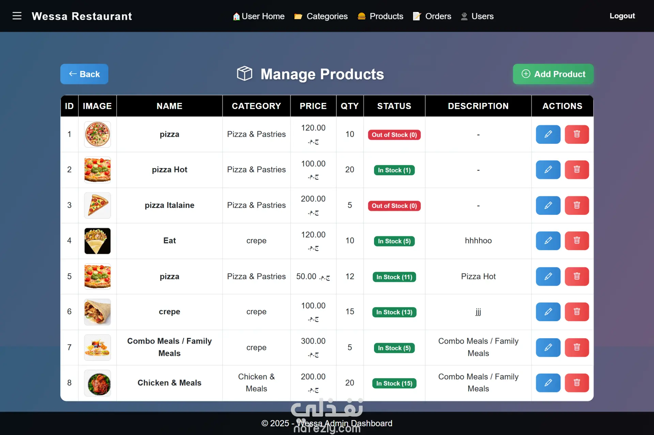Open the User Home menu item
Image resolution: width=654 pixels, height=435 pixels.
259,16
